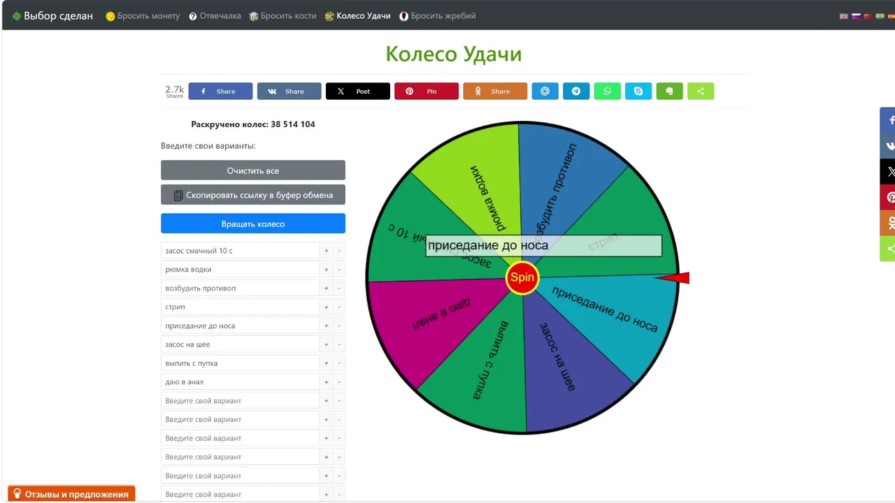895x503 pixels.
Task: Switch language using the British flag
Action: [x=844, y=16]
